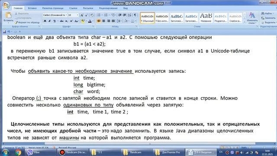
Task: Open the line spacing dropdown
Action: [x=119, y=21]
